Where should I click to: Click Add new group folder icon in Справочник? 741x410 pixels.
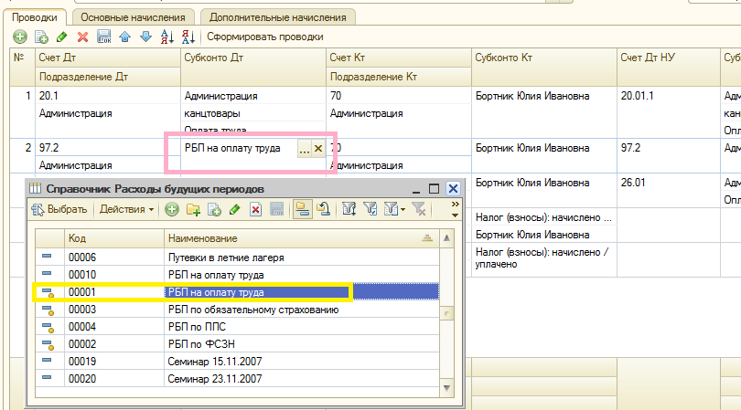[193, 210]
